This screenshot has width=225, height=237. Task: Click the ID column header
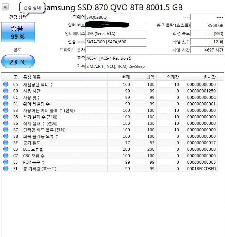tap(15, 77)
